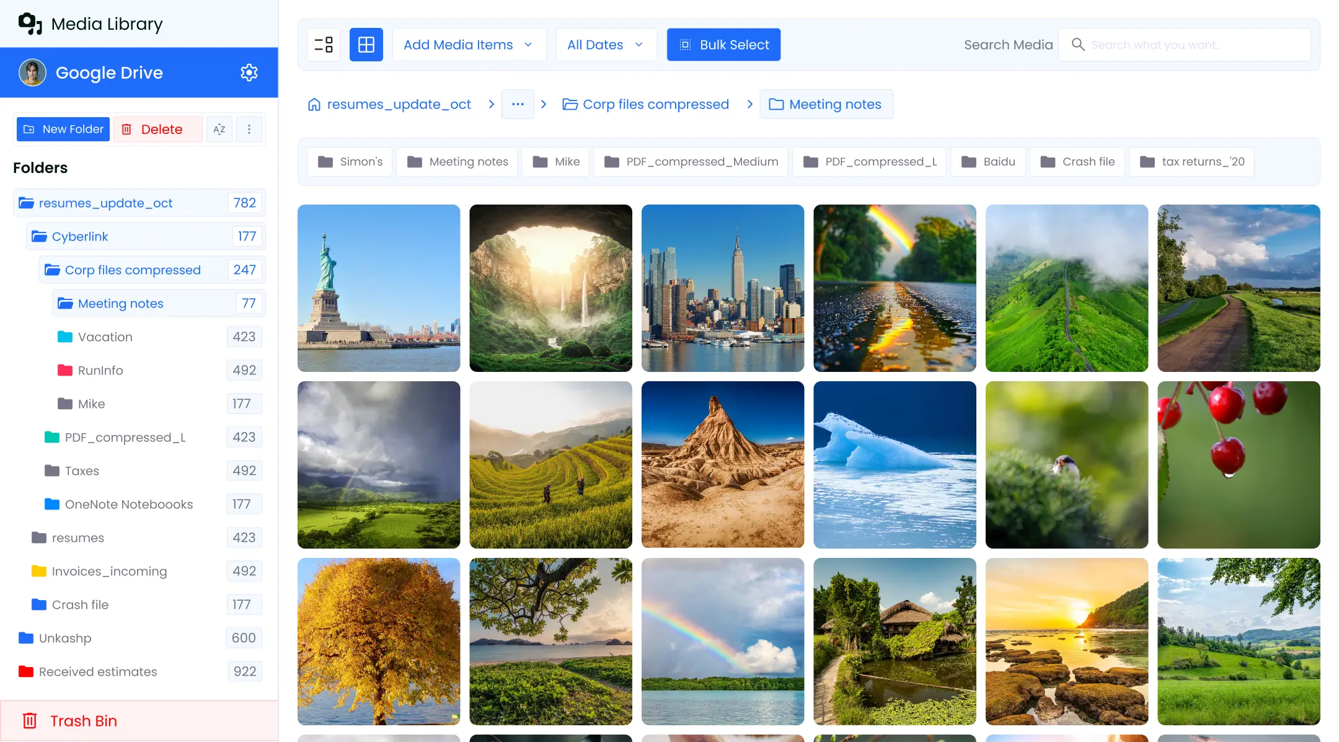
Task: Click the cyan Vacation folder icon
Action: click(65, 337)
